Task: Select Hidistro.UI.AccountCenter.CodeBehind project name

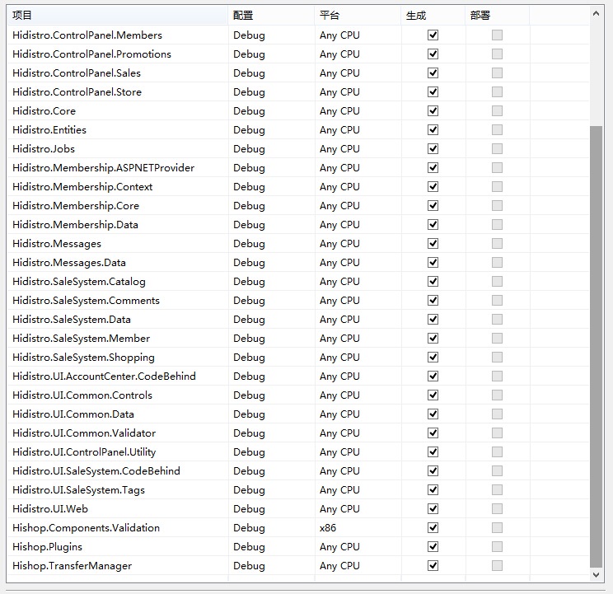Action: pos(104,377)
